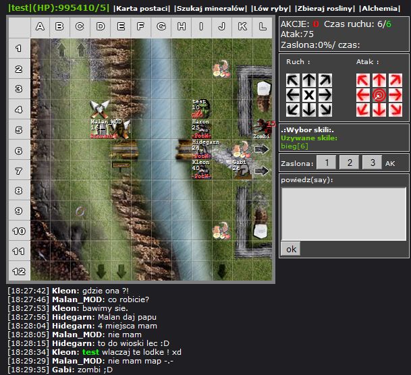The width and height of the screenshot is (411, 375).
Task: Open Karta postaci menu
Action: pyautogui.click(x=142, y=8)
